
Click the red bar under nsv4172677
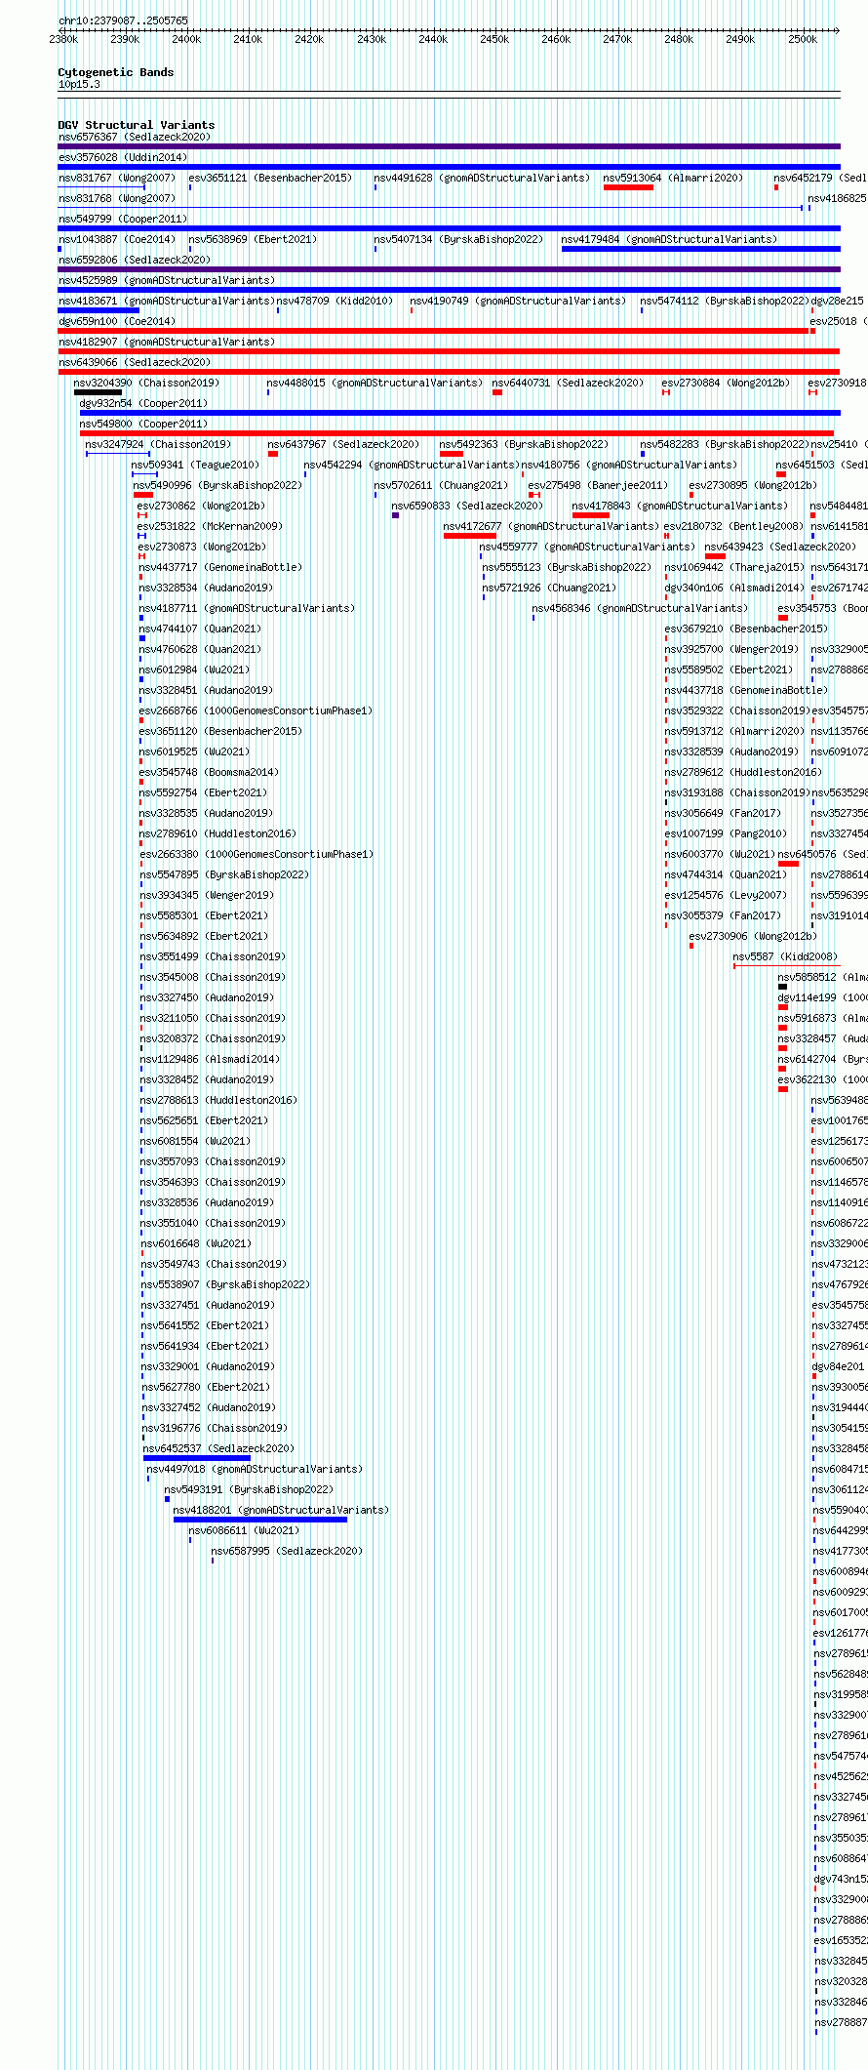(x=470, y=536)
